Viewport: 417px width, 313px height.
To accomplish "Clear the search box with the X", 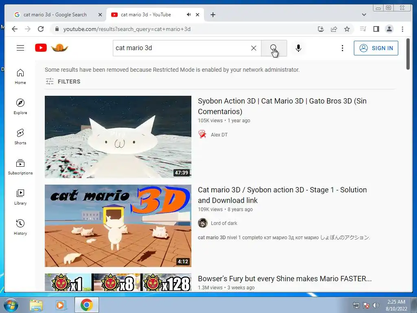I will [254, 48].
